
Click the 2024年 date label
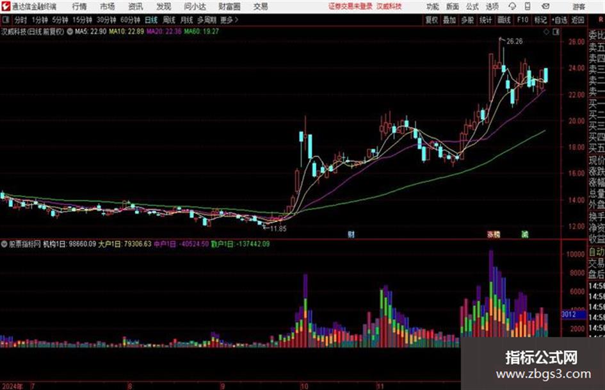point(12,386)
